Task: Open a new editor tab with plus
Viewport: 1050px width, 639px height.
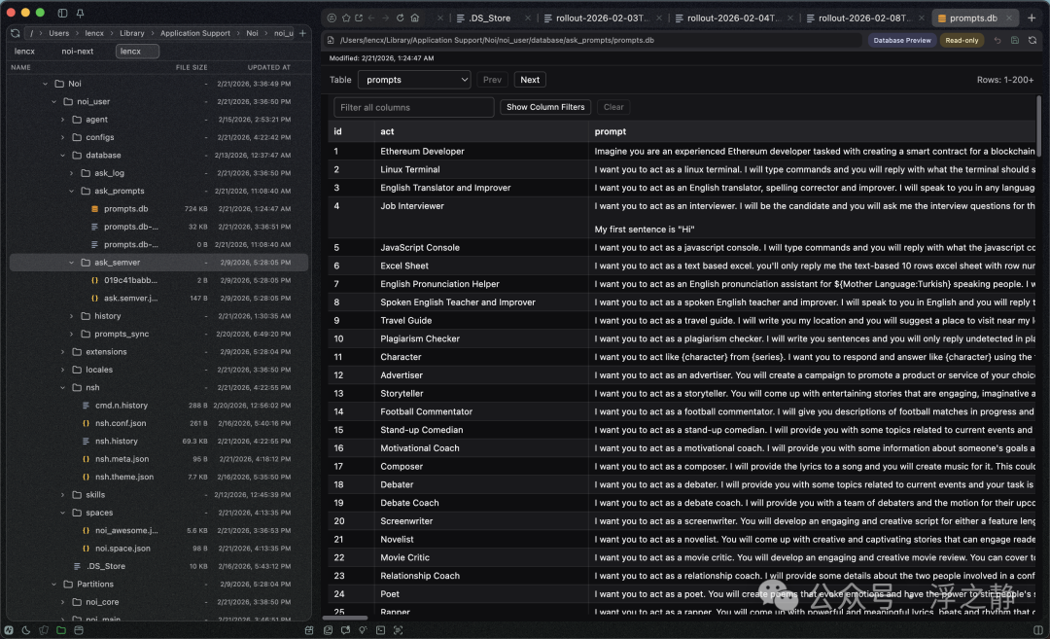Action: click(1032, 18)
